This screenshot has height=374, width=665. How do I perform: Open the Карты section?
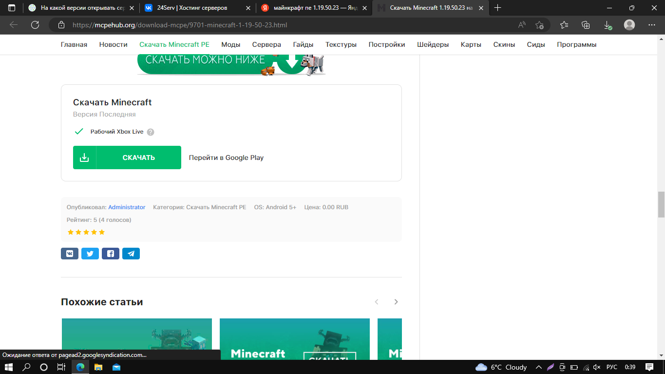coord(471,44)
